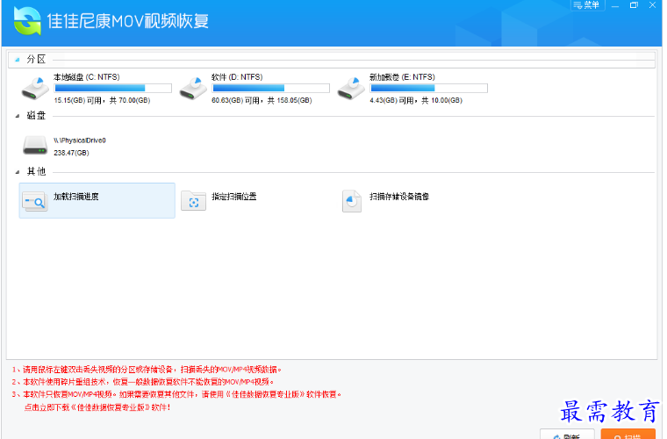Collapse the 其他 section
Image resolution: width=667 pixels, height=439 pixels.
coord(17,172)
